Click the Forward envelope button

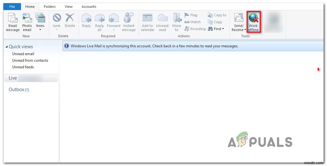[x=114, y=20]
